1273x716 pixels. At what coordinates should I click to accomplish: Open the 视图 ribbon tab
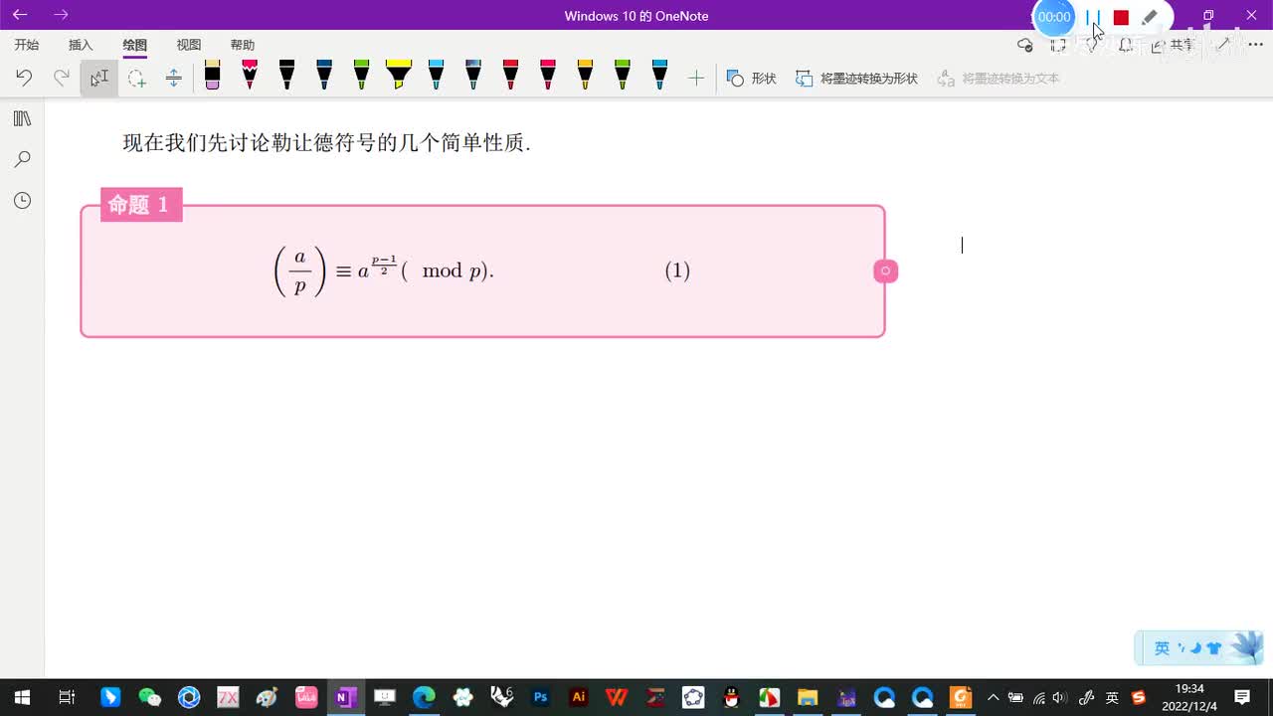(189, 45)
